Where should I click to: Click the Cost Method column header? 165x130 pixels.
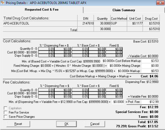pyautogui.click(x=119, y=18)
